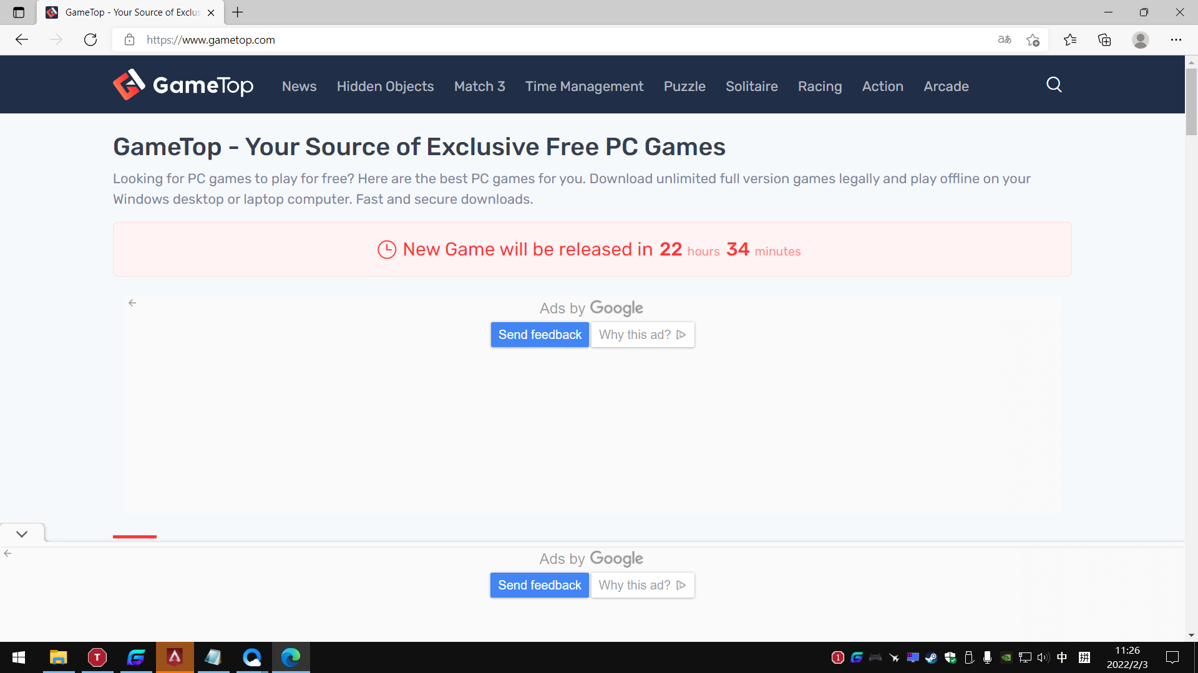The width and height of the screenshot is (1198, 673).
Task: Open the tab actions menu button
Action: [19, 12]
